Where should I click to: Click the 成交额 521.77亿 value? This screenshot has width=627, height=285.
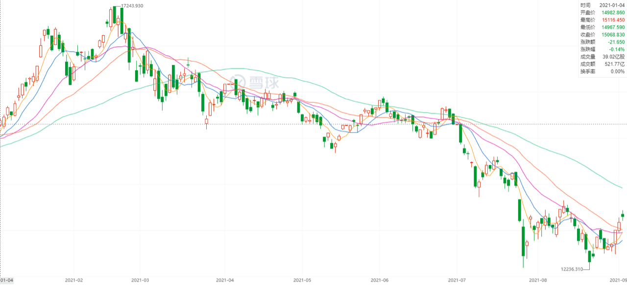point(614,64)
